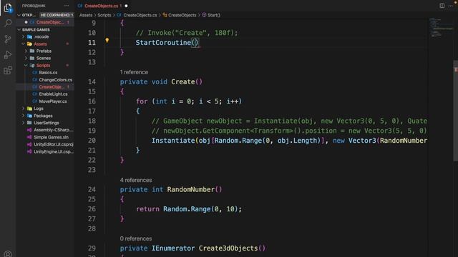Open editor More Actions ellipsis

click(450, 6)
